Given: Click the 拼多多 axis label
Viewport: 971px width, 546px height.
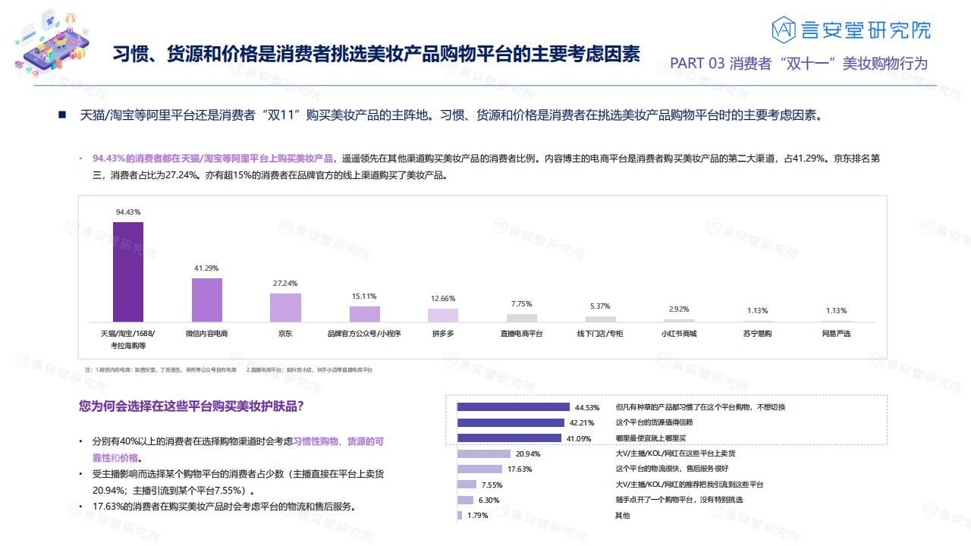Looking at the screenshot, I should tap(443, 334).
